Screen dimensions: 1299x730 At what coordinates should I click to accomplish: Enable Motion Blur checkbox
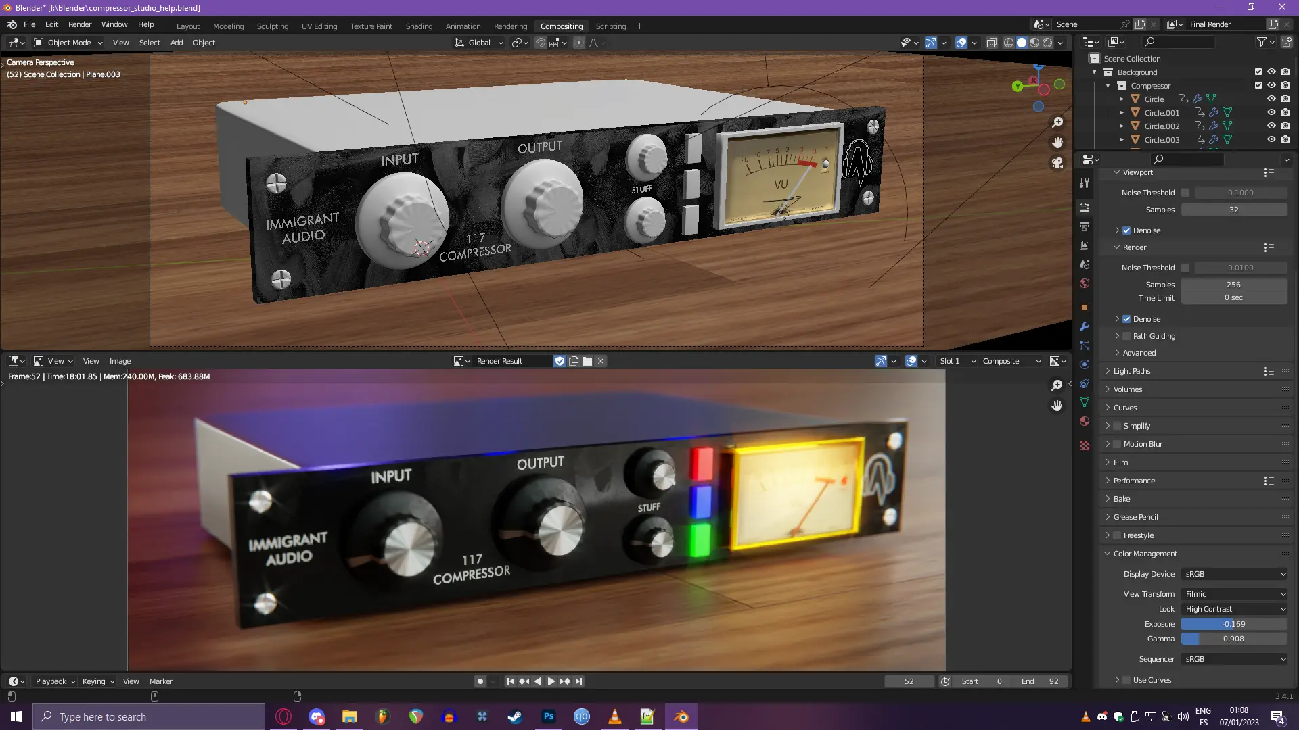[1117, 444]
